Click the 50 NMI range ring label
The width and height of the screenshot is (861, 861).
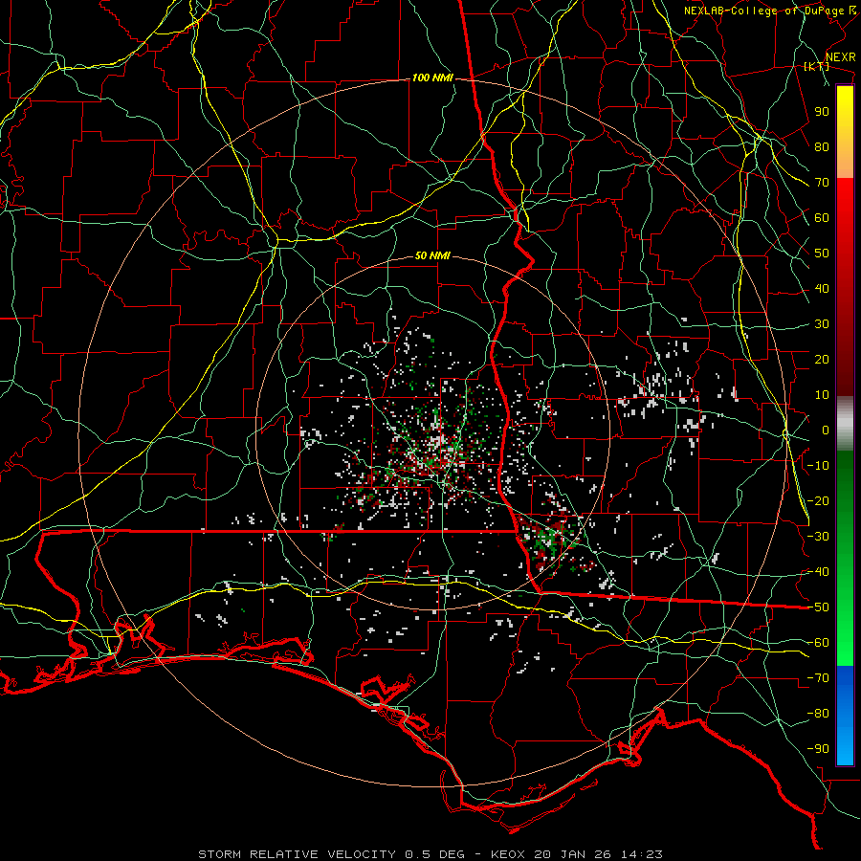pyautogui.click(x=432, y=255)
